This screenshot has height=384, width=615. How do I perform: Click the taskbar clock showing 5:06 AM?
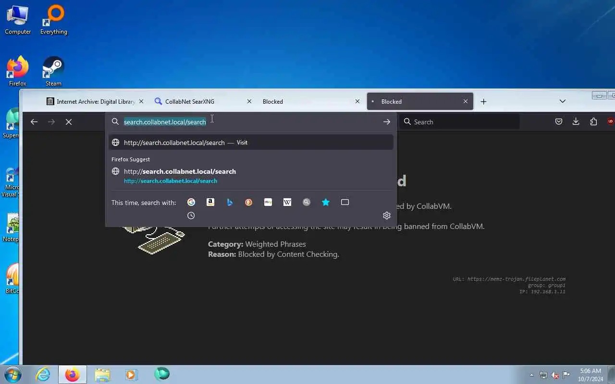(x=590, y=375)
